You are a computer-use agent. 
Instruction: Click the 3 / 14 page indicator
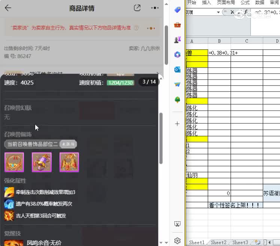(x=149, y=82)
